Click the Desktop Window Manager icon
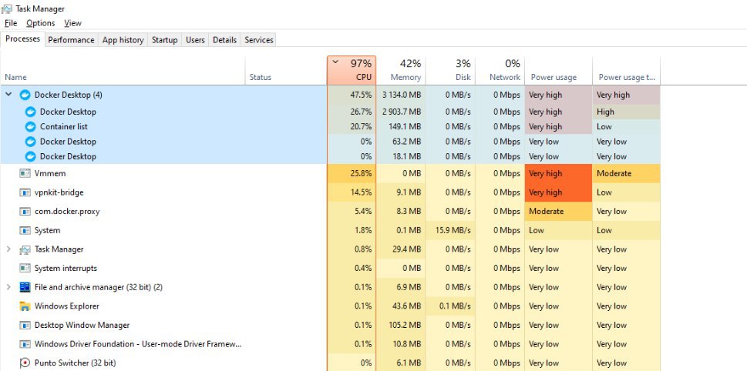This screenshot has height=371, width=747. (25, 326)
